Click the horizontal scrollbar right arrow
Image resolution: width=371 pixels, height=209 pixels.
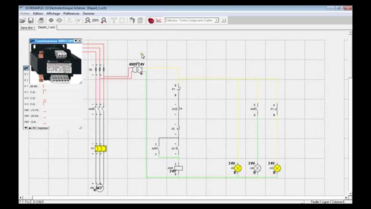coord(346,198)
